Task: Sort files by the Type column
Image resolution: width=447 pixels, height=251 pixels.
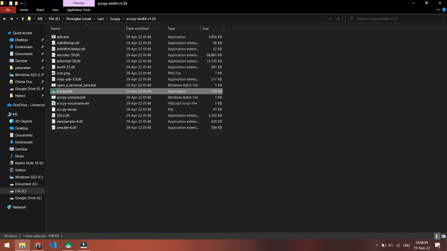Action: tap(183, 28)
